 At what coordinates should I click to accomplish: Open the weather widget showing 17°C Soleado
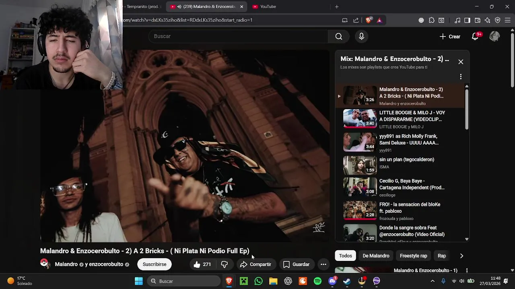[x=19, y=281]
